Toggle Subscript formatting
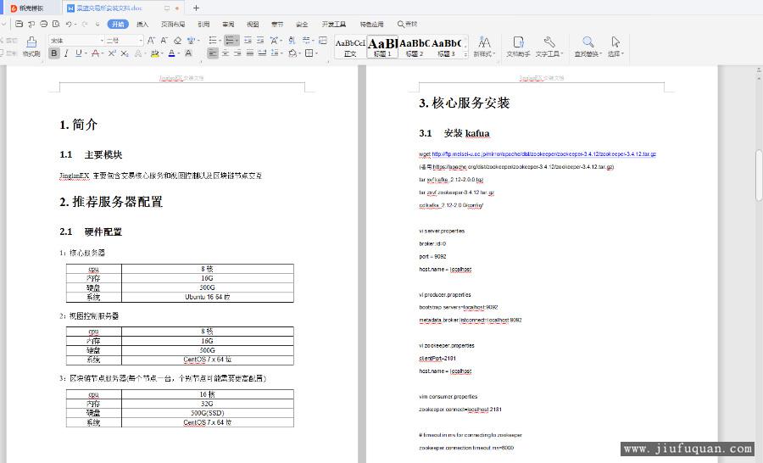The image size is (763, 463). pos(125,53)
